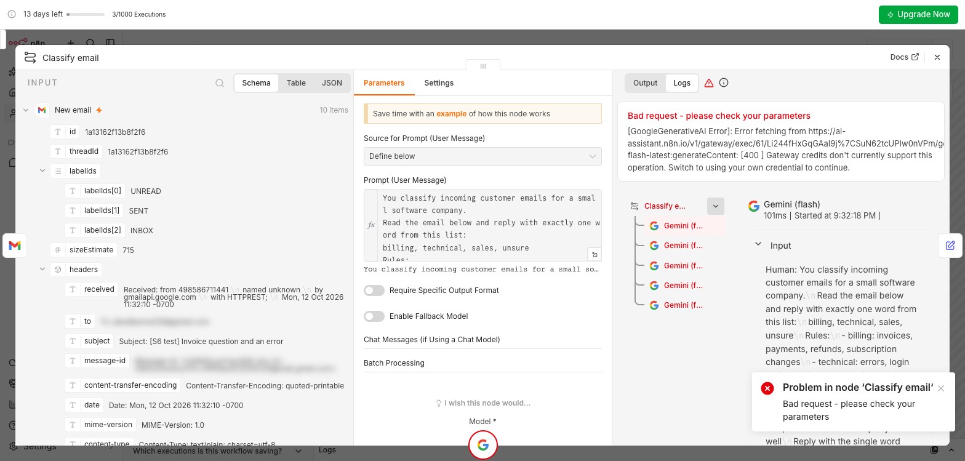Click the edit icon on the modal's right edge

(950, 246)
